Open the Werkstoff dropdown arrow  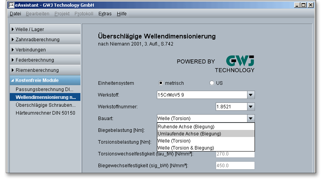click(251, 95)
